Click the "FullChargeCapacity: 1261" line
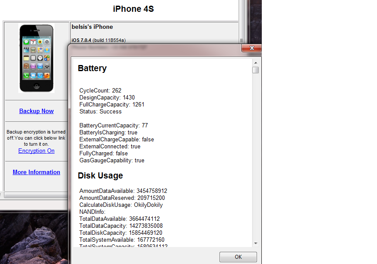 click(x=112, y=104)
